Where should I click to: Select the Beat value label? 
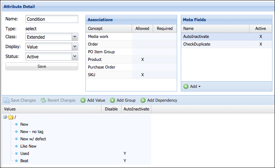click(x=24, y=161)
